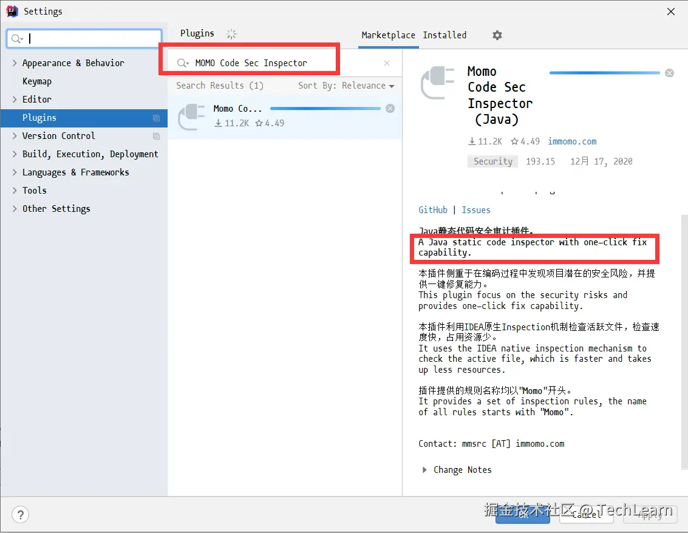The height and width of the screenshot is (533, 688).
Task: Switch to the Installed tab
Action: (x=444, y=35)
